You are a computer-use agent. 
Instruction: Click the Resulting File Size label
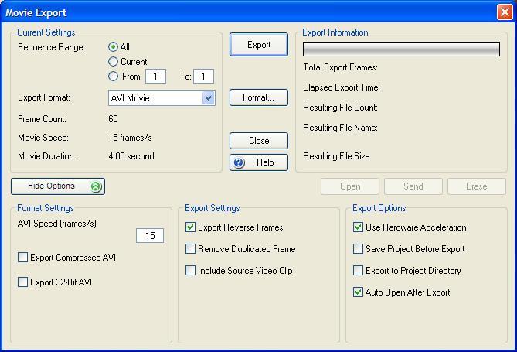click(337, 156)
